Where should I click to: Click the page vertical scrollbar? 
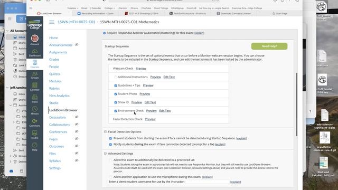tap(297, 104)
